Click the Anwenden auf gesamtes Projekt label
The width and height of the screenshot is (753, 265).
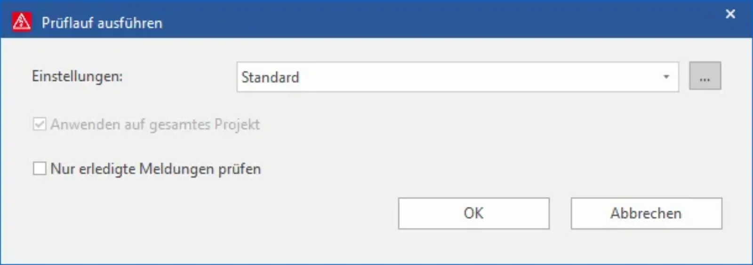click(x=155, y=125)
